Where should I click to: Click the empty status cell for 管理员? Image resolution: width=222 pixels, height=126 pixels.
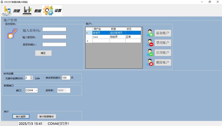pos(133,33)
